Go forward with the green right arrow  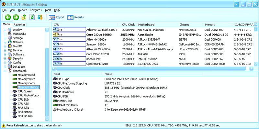click(x=16, y=17)
